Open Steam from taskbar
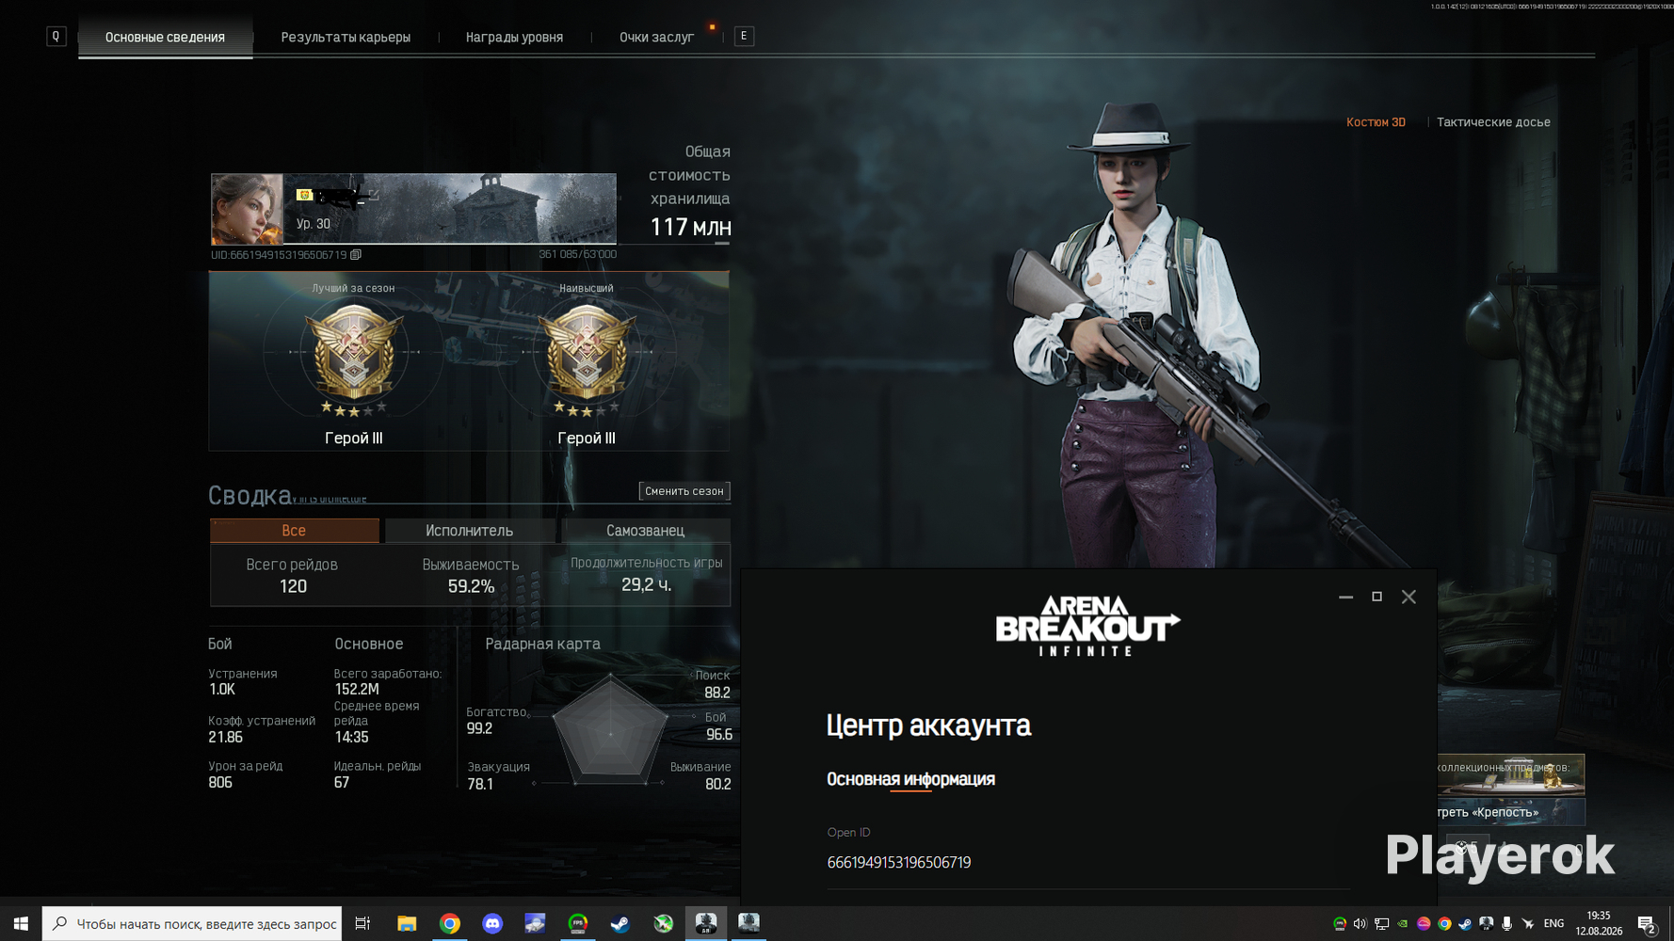The width and height of the screenshot is (1674, 941). (620, 924)
